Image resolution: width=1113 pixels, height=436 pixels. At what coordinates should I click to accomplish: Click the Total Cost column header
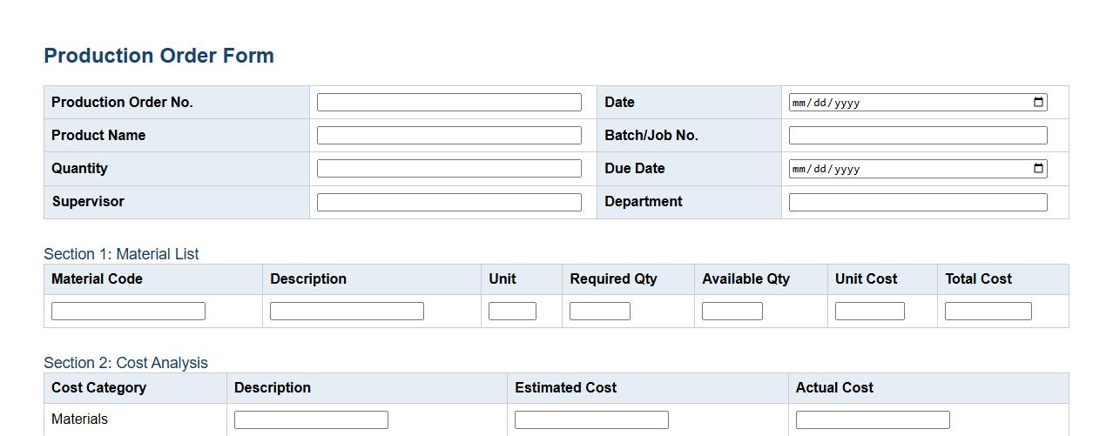pos(1003,279)
